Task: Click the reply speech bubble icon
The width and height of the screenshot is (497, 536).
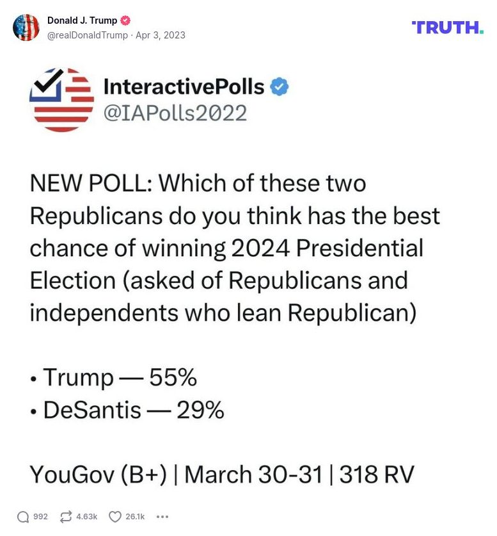Action: pyautogui.click(x=23, y=517)
